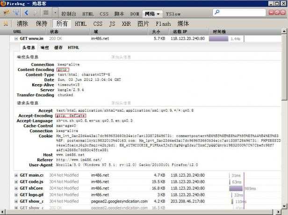The image size is (288, 215).
Task: Switch to the HTML panel tab
Action: (88, 14)
